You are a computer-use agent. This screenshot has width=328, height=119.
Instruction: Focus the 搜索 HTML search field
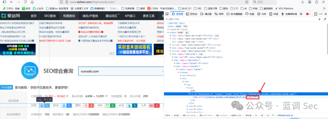tap(241, 19)
